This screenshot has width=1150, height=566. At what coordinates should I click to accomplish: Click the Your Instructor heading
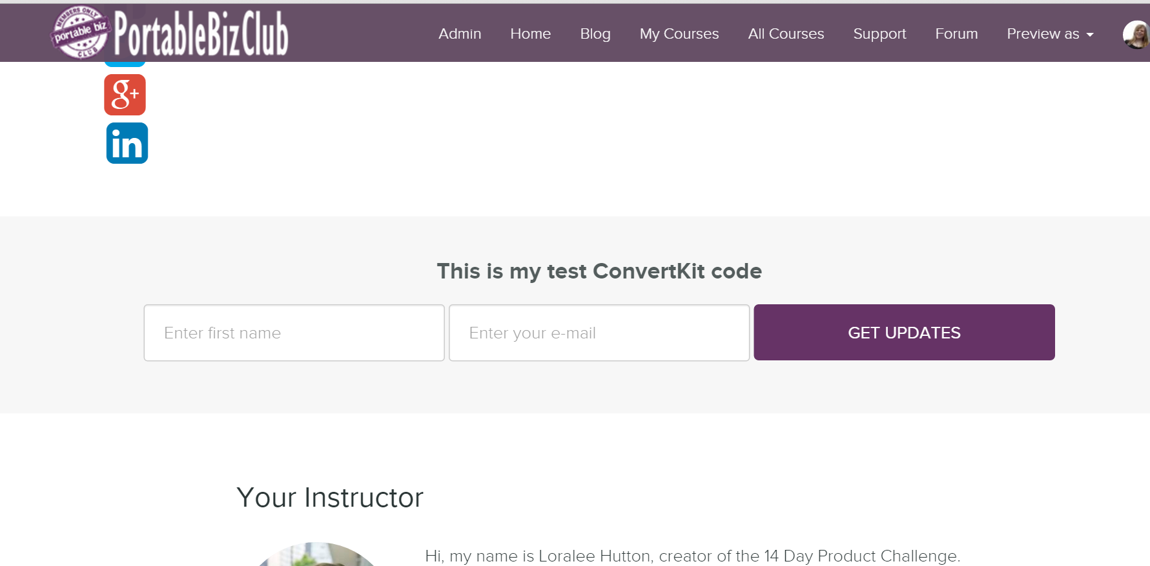[330, 498]
